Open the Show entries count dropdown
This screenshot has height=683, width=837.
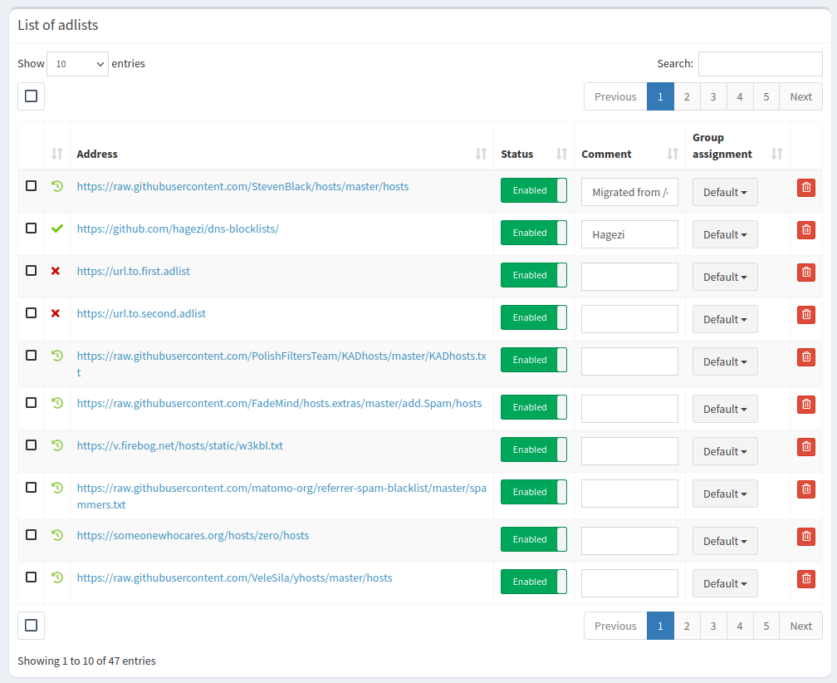pyautogui.click(x=77, y=64)
